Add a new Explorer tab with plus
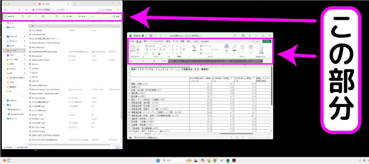 (x=75, y=4)
